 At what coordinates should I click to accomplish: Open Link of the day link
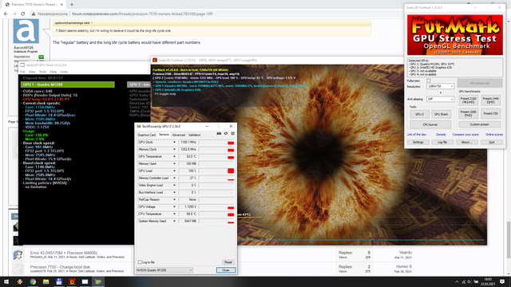pyautogui.click(x=417, y=135)
